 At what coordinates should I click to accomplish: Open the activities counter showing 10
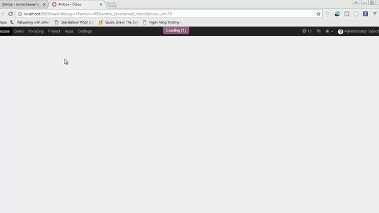coord(307,31)
